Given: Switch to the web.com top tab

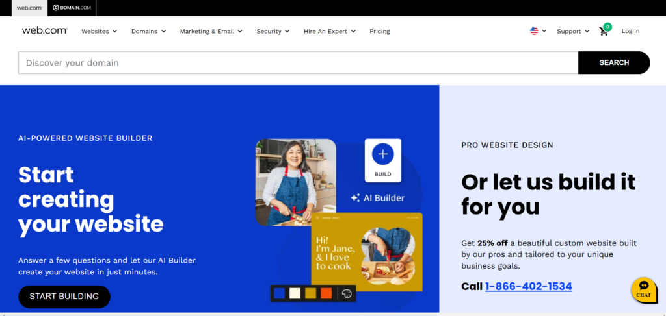Looking at the screenshot, I should [x=29, y=8].
